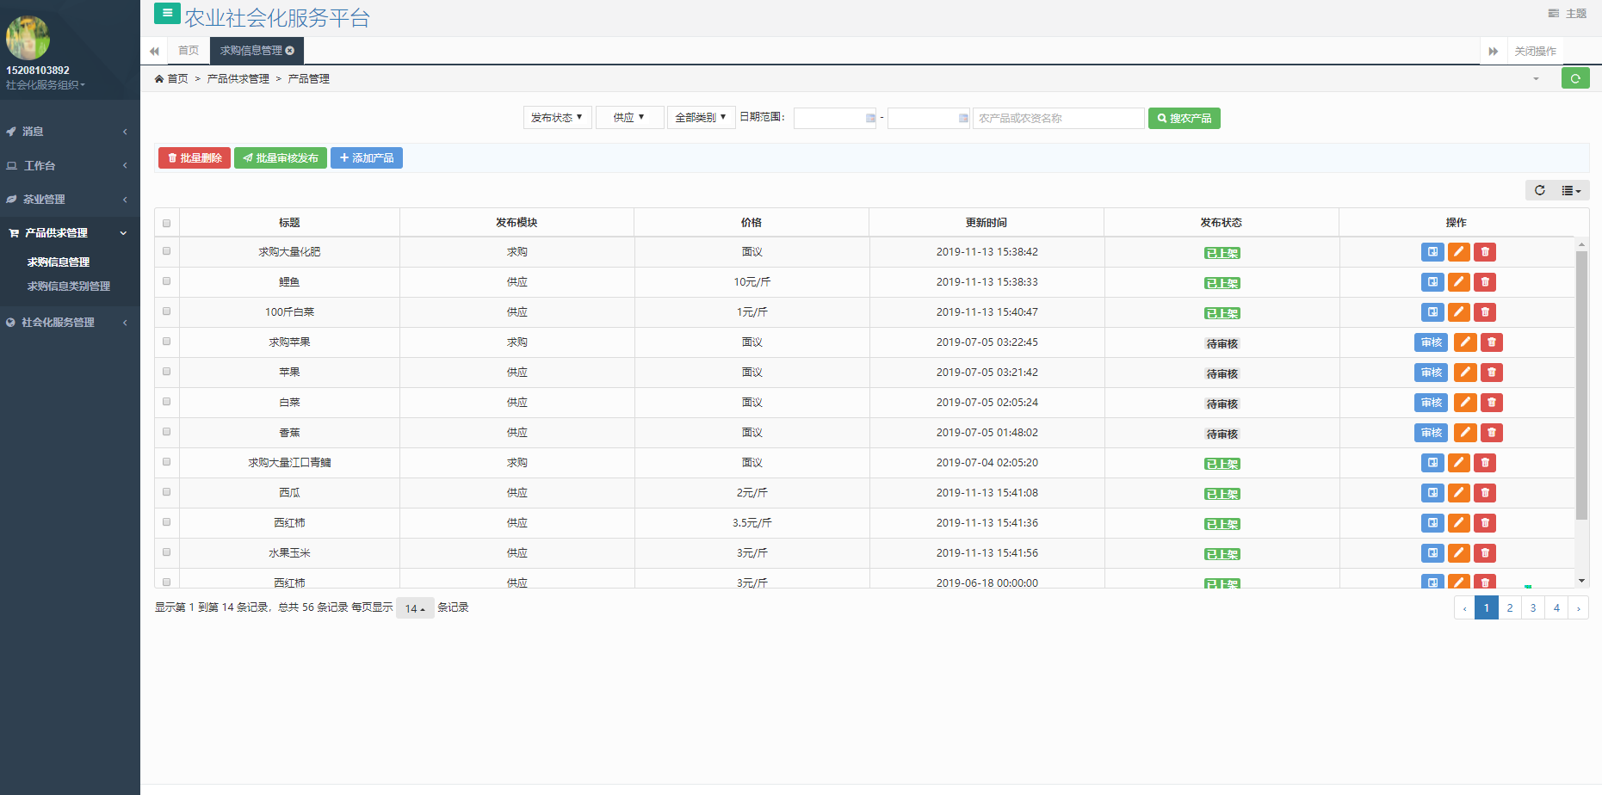Open the table columns list dropdown
This screenshot has width=1602, height=795.
(x=1571, y=190)
